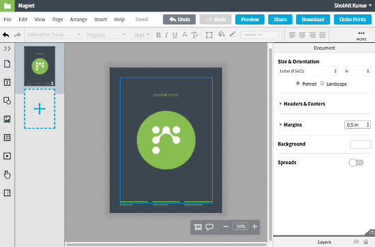Screen dimensions: 375x247
Task: Align text center
Action: point(302,35)
